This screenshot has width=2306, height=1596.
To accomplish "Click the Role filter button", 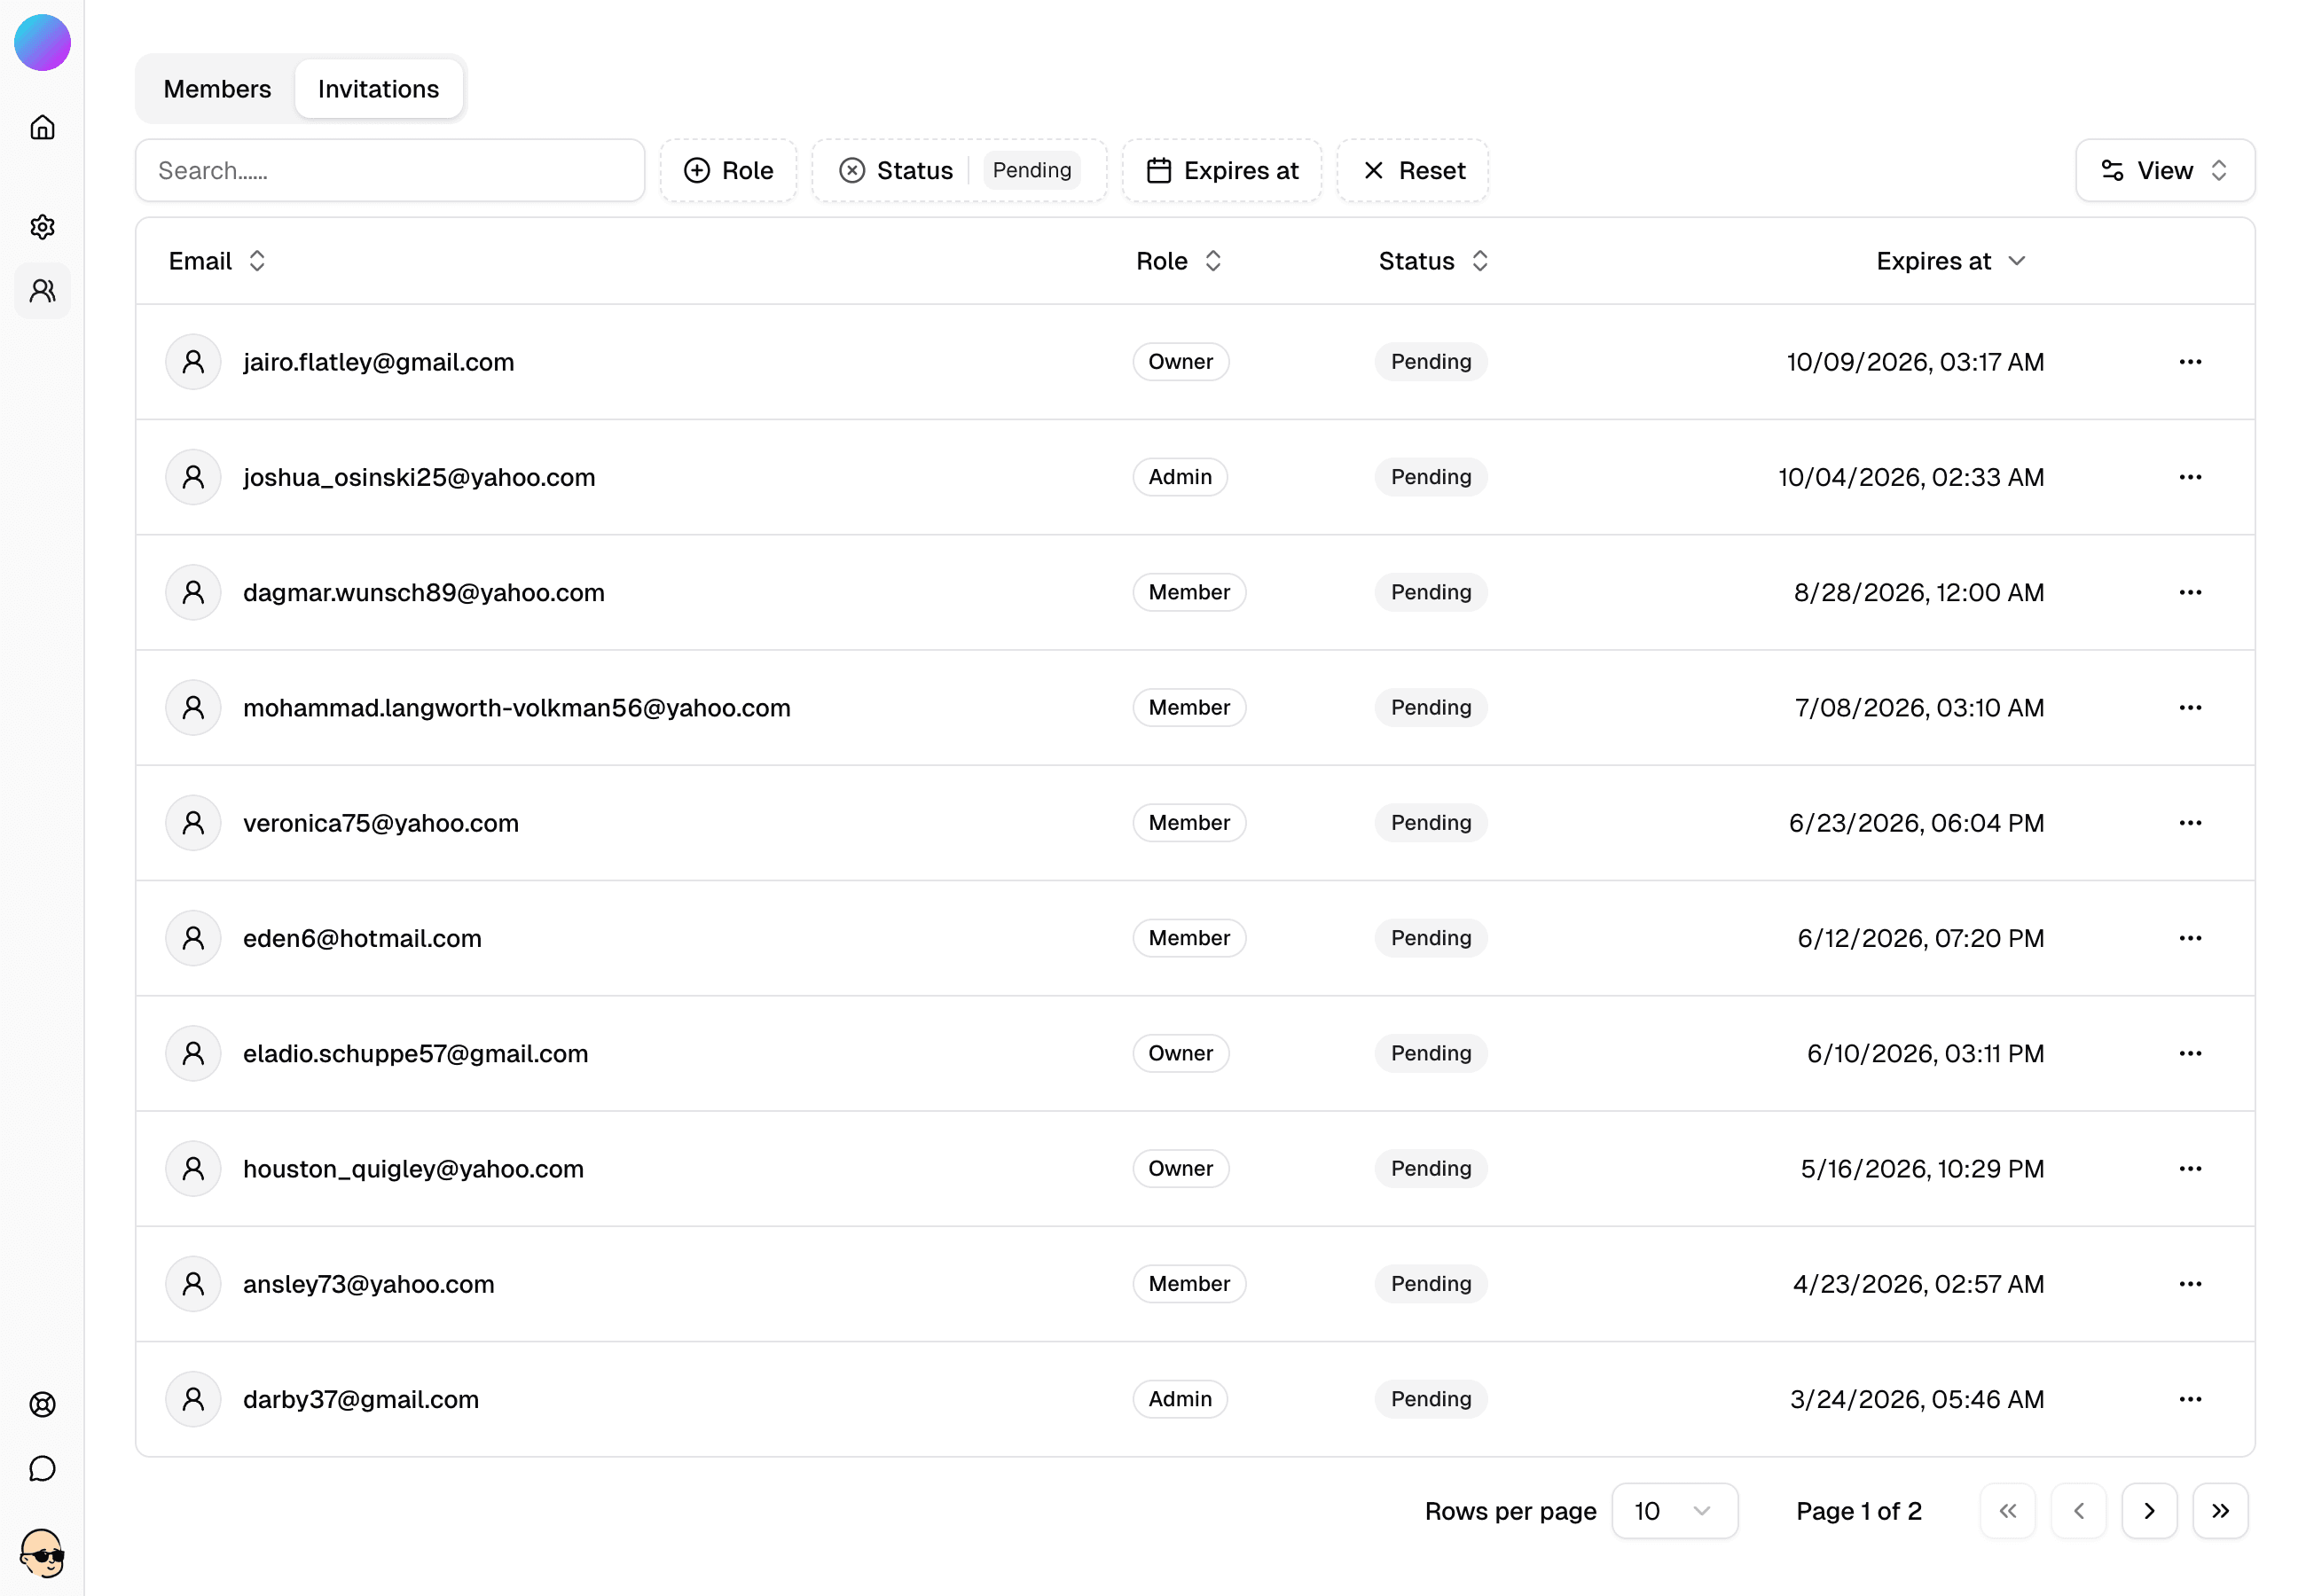I will pyautogui.click(x=729, y=170).
